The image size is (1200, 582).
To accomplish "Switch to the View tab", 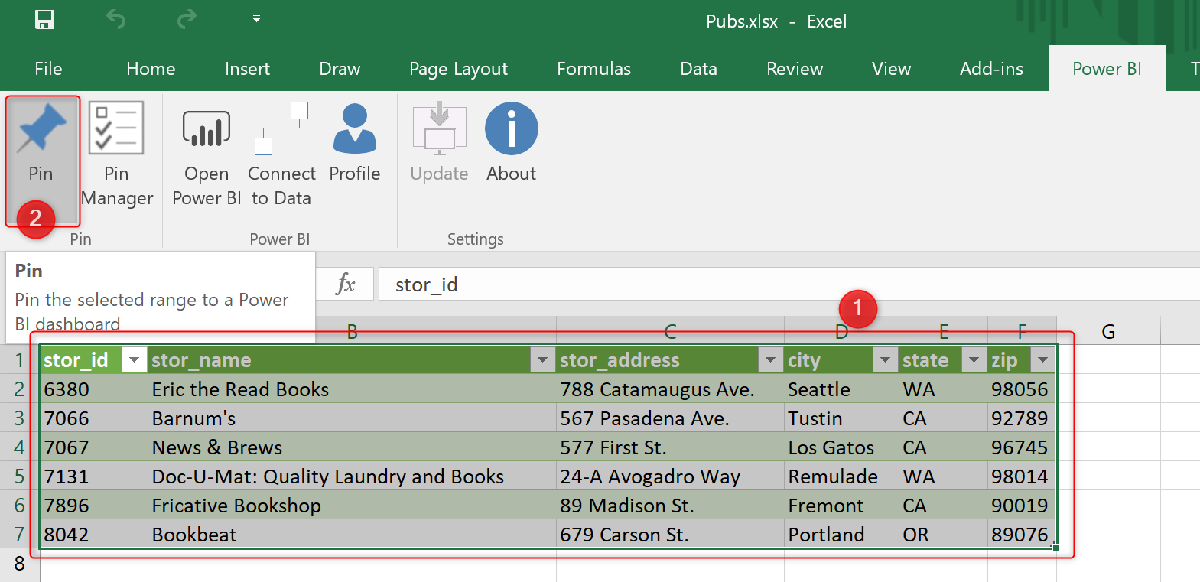I will [x=891, y=69].
